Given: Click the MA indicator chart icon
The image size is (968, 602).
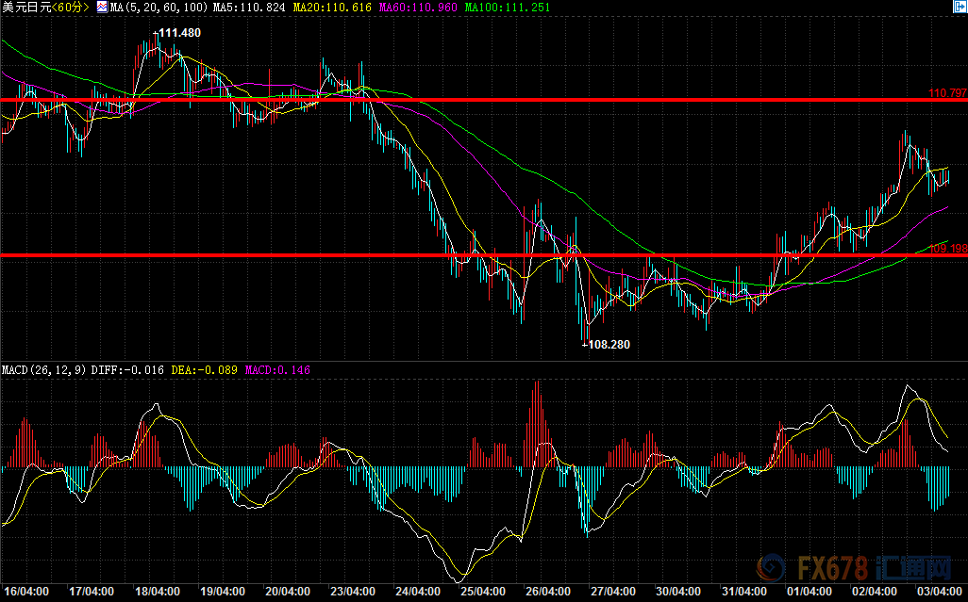Looking at the screenshot, I should click(103, 8).
